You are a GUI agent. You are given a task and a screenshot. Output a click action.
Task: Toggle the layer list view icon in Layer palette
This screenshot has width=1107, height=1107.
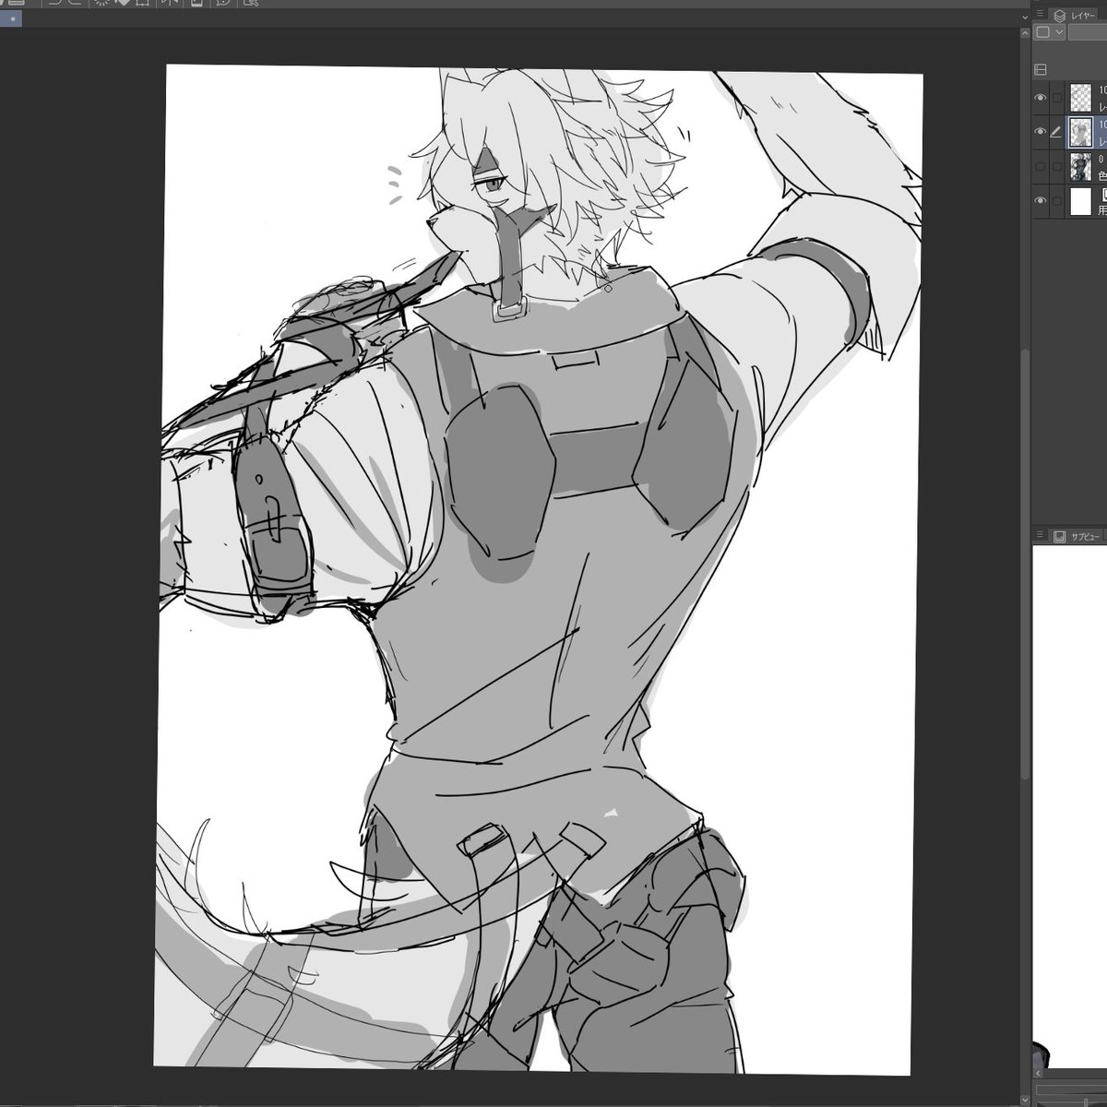click(1041, 68)
